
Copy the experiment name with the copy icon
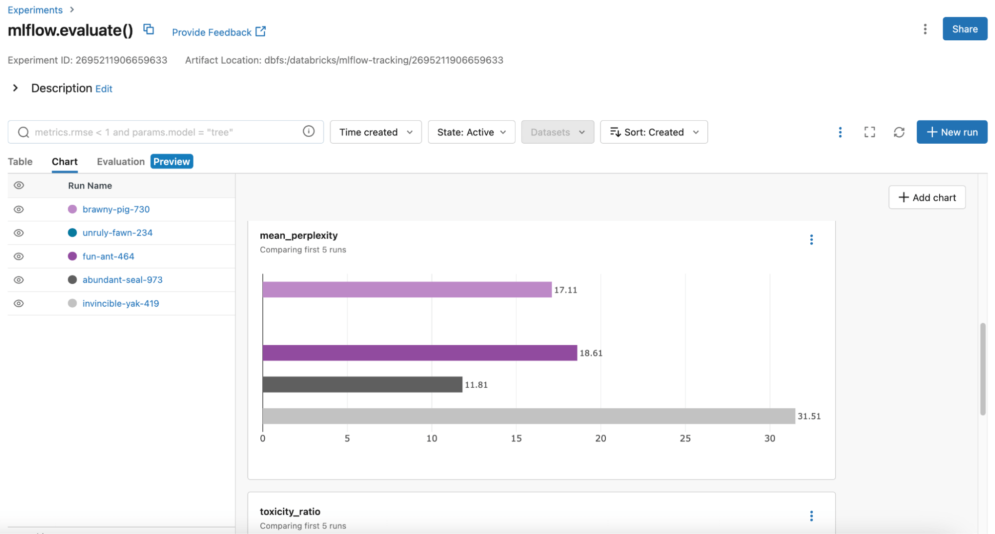148,29
